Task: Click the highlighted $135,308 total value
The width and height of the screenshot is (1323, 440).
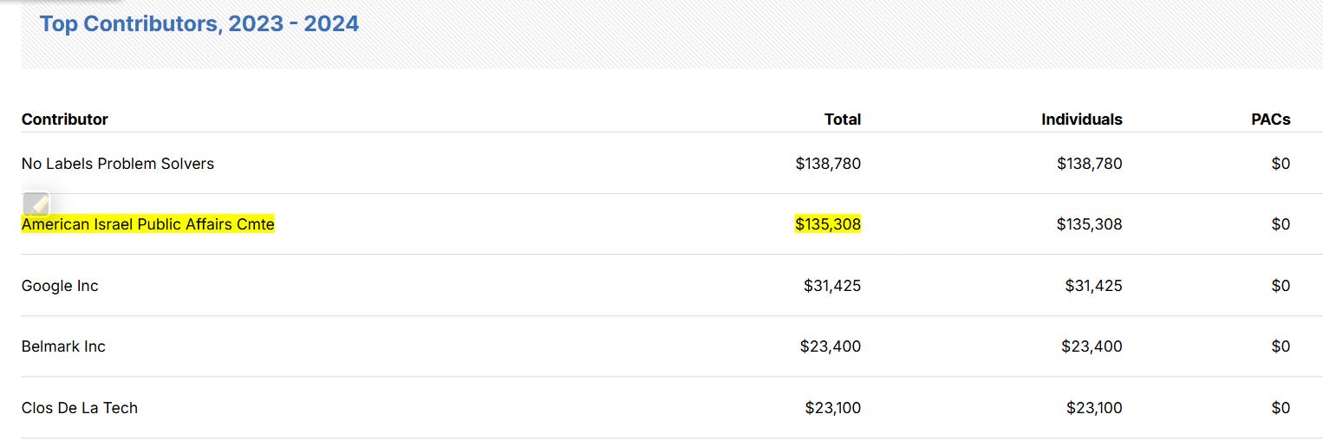Action: (x=827, y=224)
